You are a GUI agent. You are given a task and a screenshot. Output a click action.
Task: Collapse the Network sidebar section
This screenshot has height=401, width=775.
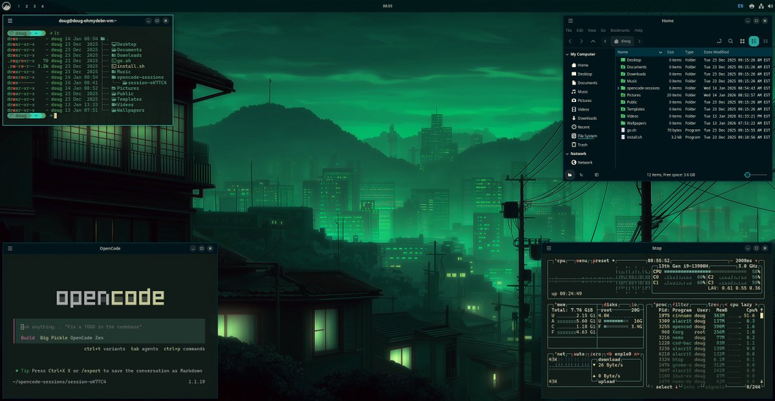pyautogui.click(x=566, y=154)
